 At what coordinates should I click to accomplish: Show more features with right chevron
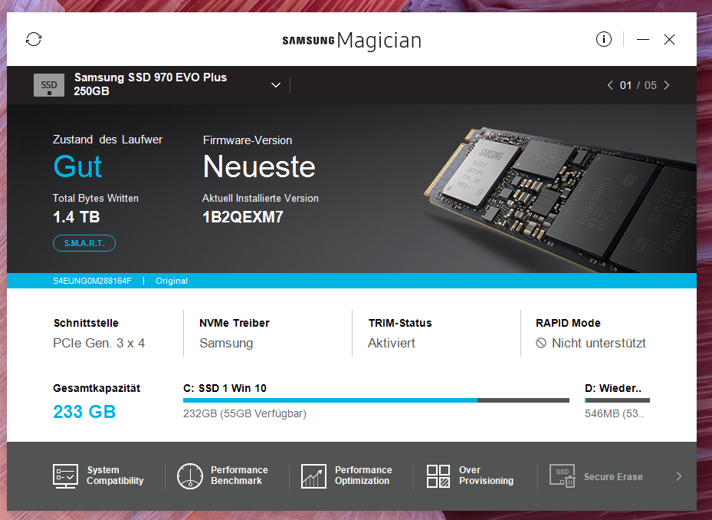(x=679, y=476)
